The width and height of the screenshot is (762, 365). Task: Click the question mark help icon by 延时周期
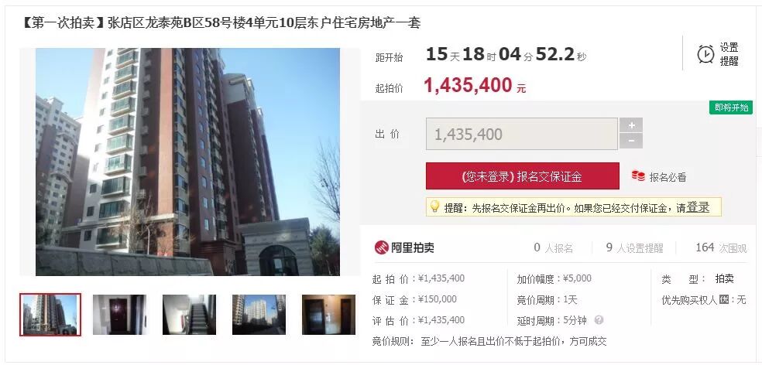coord(599,320)
